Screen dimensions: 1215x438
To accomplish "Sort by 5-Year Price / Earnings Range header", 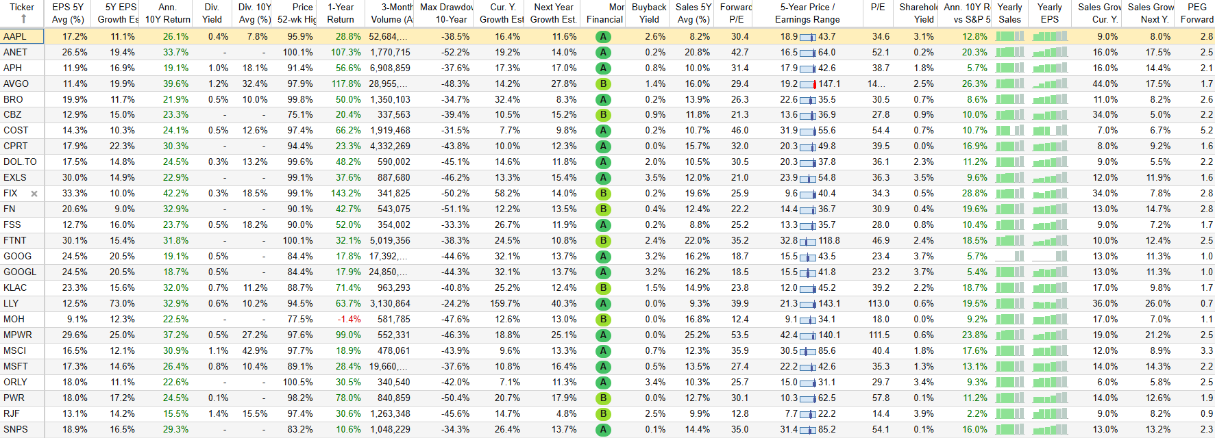I will tap(807, 13).
